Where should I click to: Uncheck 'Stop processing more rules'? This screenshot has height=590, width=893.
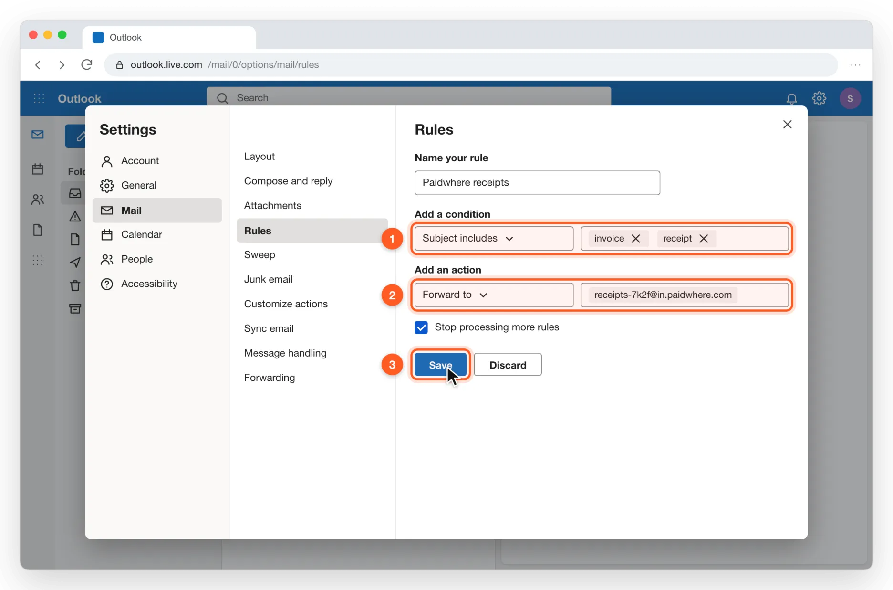click(x=421, y=327)
